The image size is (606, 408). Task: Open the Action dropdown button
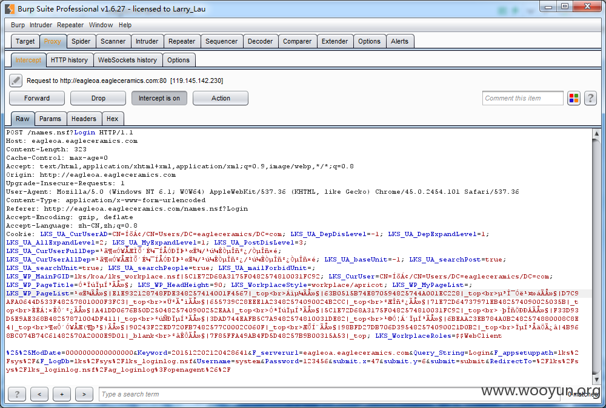[x=221, y=98]
